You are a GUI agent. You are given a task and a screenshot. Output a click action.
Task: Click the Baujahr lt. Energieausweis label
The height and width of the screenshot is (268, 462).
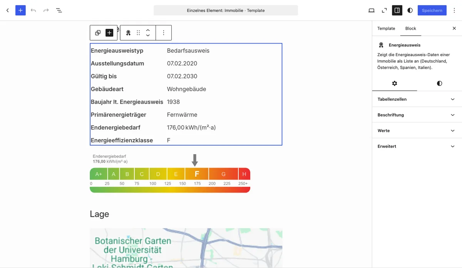tap(127, 102)
